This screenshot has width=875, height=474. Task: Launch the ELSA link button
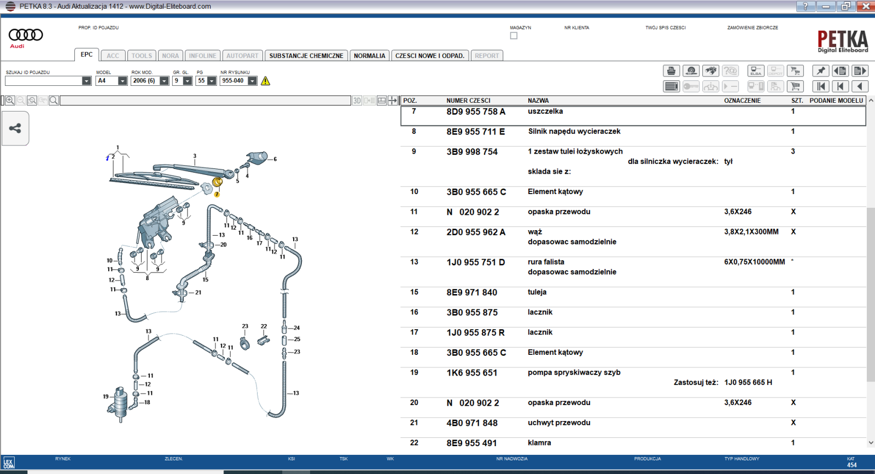coord(756,71)
